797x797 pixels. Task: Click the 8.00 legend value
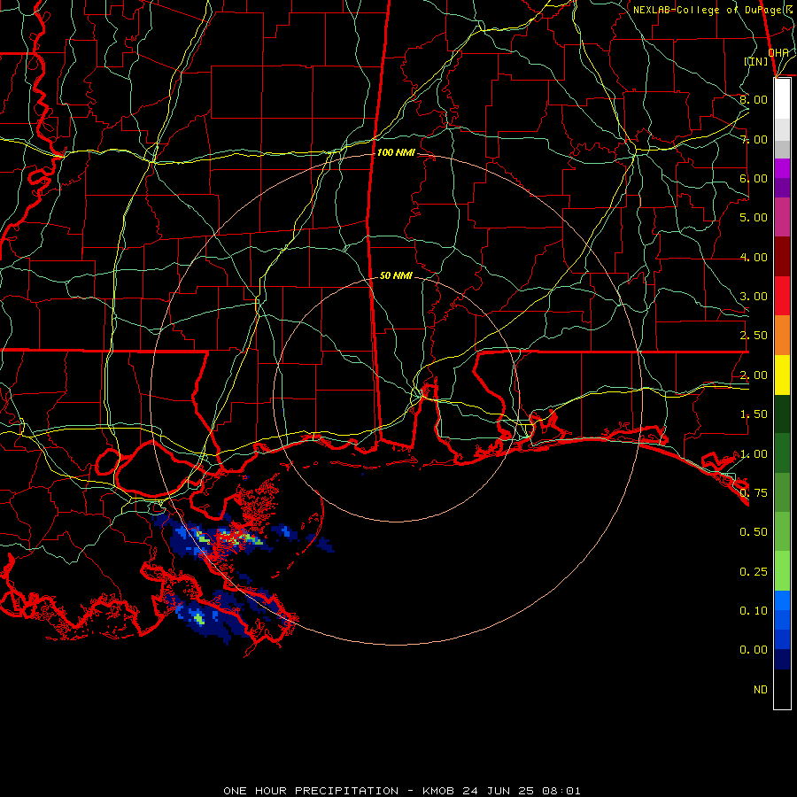pos(754,99)
